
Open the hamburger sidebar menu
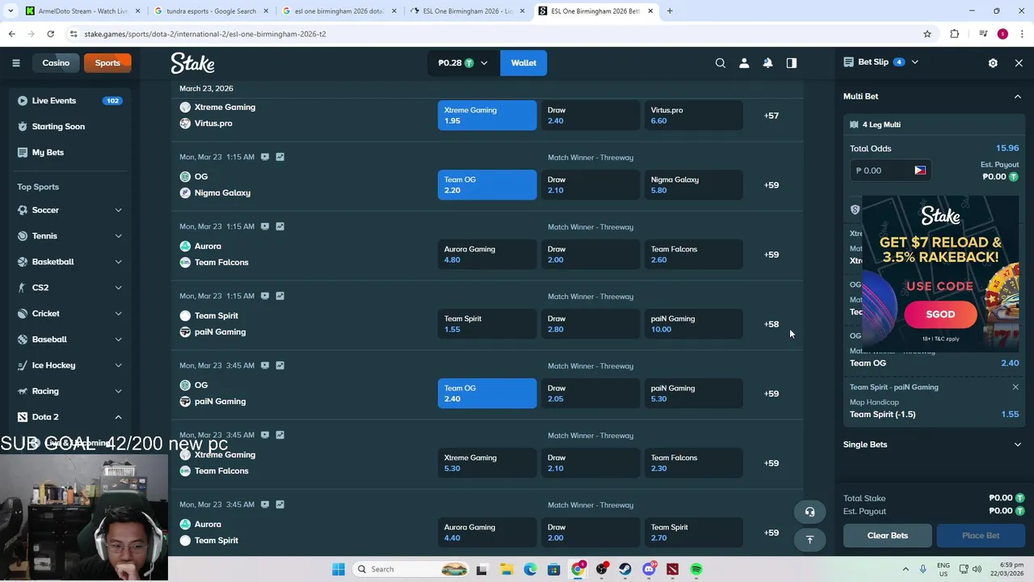click(15, 63)
